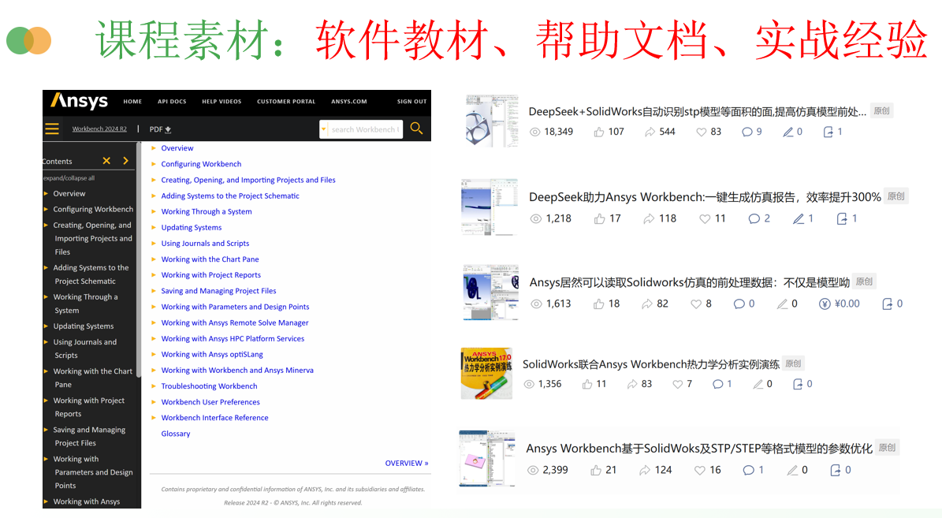Click SIGN OUT
The image size is (942, 518).
[x=412, y=102]
